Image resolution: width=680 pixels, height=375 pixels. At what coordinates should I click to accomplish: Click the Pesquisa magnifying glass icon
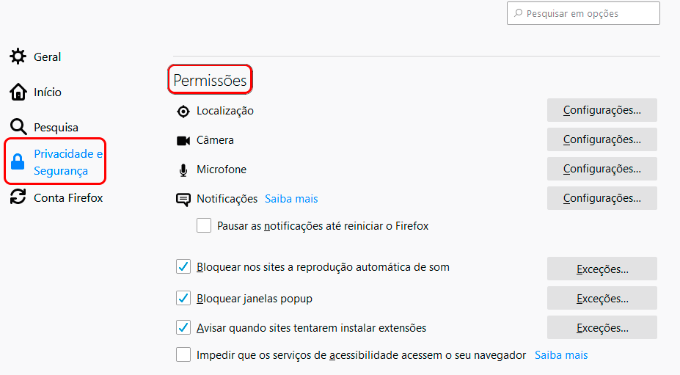click(18, 127)
